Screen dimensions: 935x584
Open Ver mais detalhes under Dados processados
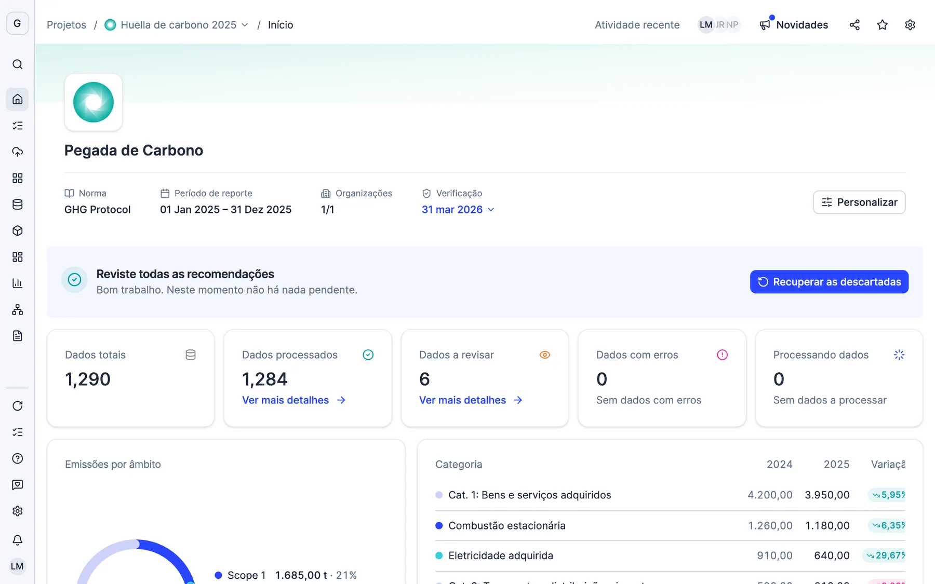[294, 400]
